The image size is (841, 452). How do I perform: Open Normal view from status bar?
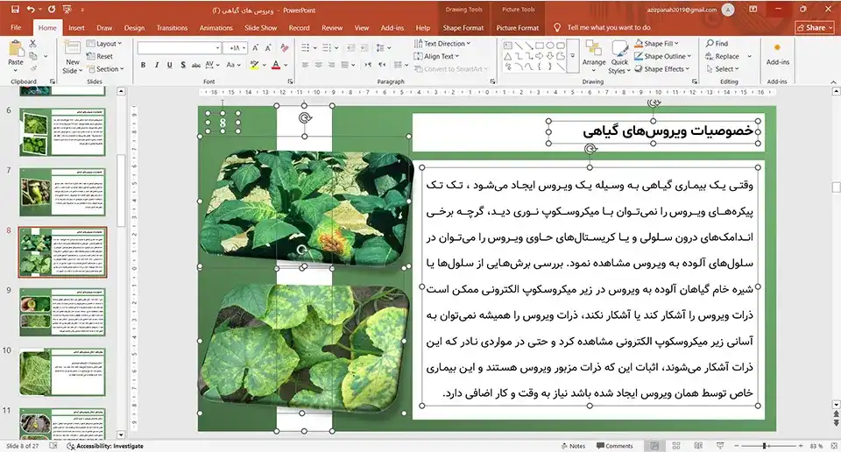point(654,446)
